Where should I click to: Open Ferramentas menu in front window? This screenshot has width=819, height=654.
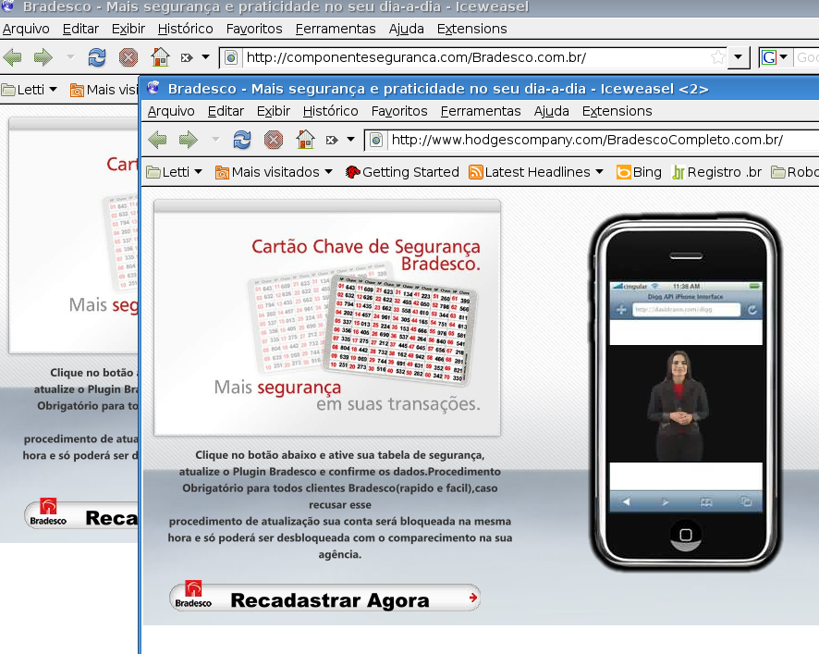(x=481, y=111)
